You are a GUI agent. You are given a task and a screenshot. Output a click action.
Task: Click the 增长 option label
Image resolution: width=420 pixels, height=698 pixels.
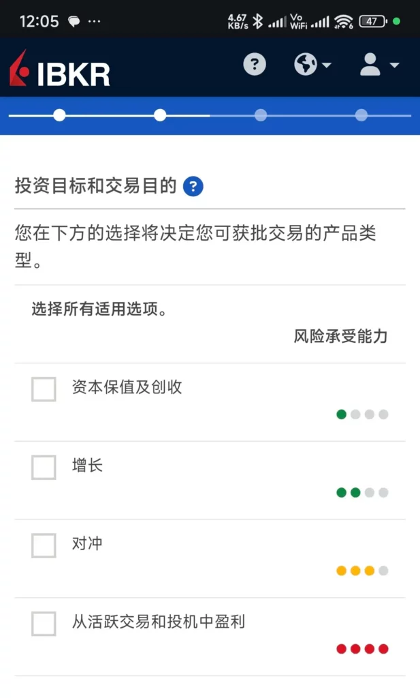tap(87, 466)
